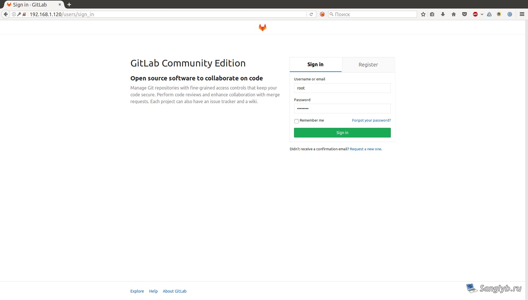Click the Adblock Plus ABP icon
The image size is (528, 300).
(475, 14)
